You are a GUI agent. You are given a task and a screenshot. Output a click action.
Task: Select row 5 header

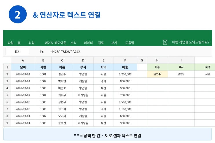click(x=7, y=95)
